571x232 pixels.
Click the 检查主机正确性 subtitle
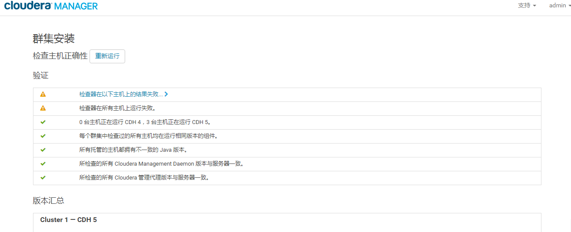point(60,56)
